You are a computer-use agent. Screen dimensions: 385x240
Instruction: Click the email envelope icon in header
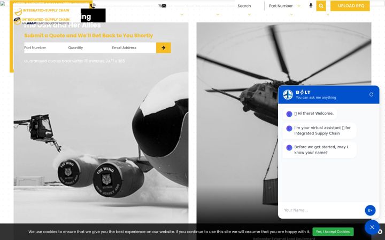[164, 6]
